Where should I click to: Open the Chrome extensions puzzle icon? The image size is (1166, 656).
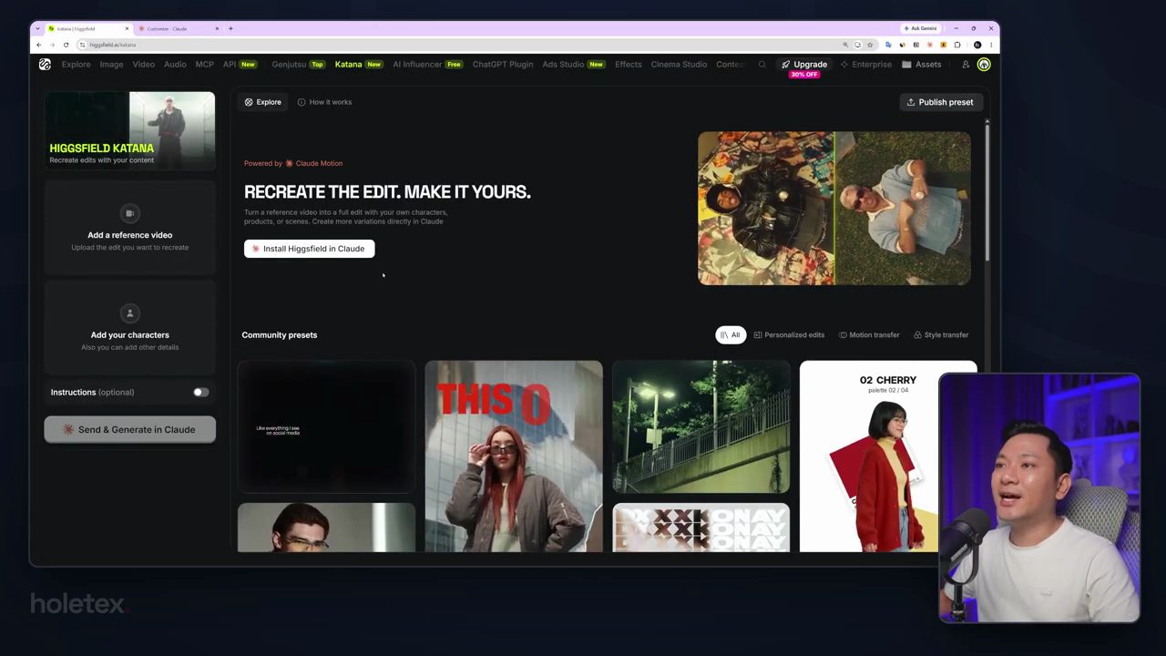pyautogui.click(x=957, y=45)
